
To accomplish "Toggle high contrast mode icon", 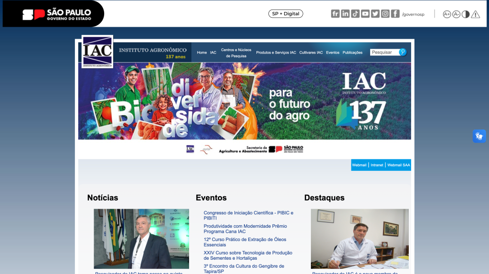I will coord(466,14).
